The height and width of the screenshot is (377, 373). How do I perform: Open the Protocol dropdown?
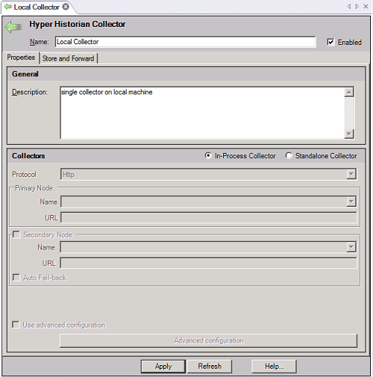[351, 174]
